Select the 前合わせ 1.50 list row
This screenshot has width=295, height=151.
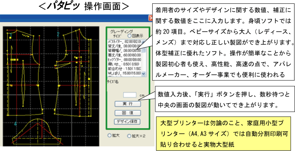124,69
